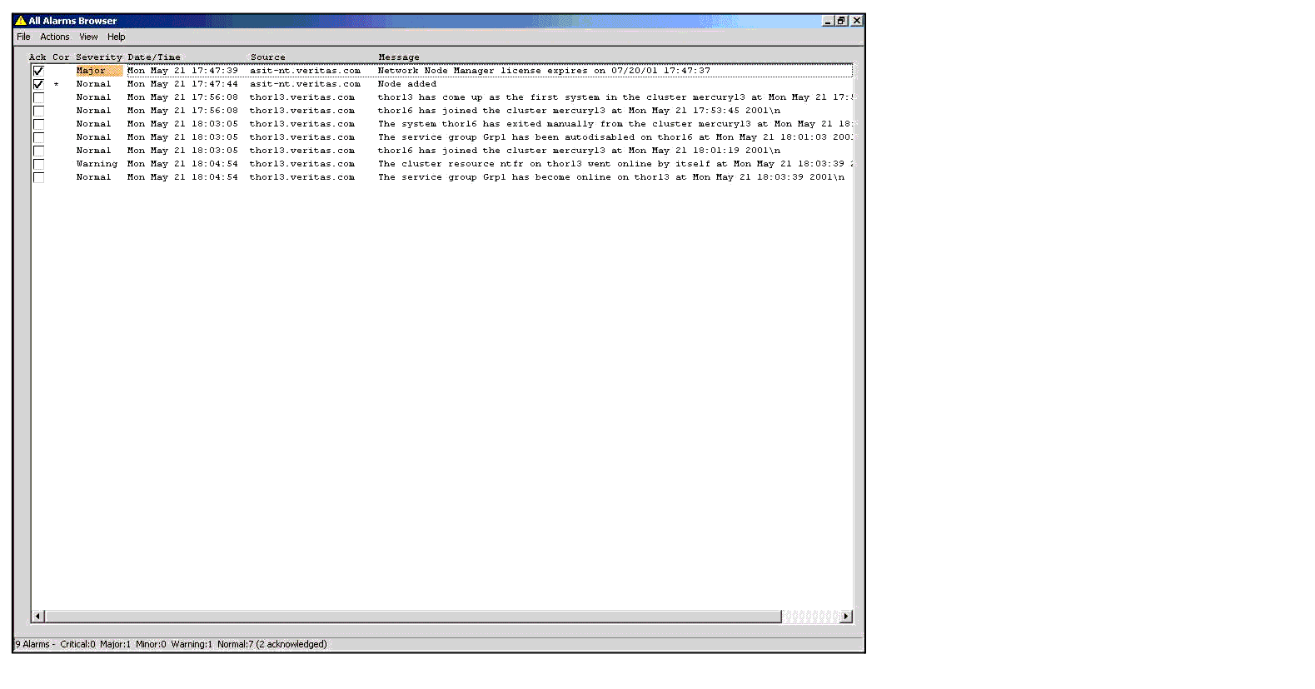Click the Message column header

click(399, 57)
